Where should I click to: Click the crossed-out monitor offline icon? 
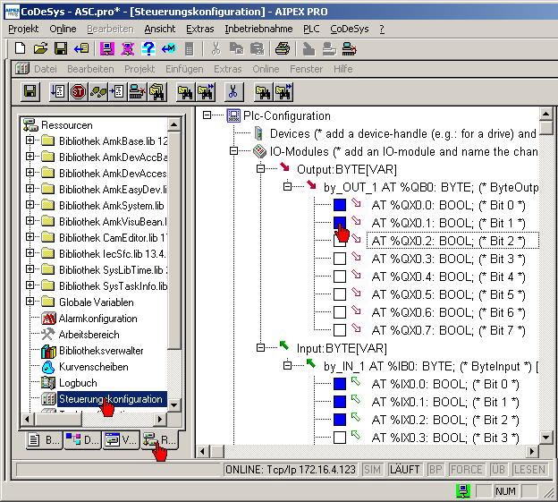(x=127, y=48)
